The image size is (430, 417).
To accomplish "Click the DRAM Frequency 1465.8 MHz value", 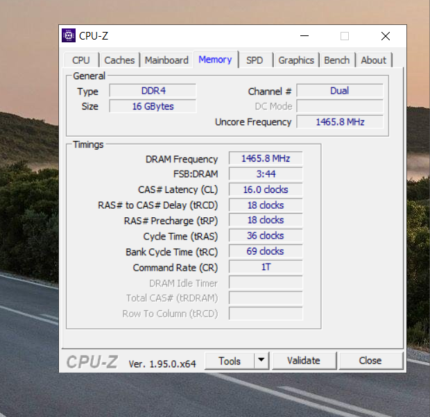I will coord(266,158).
